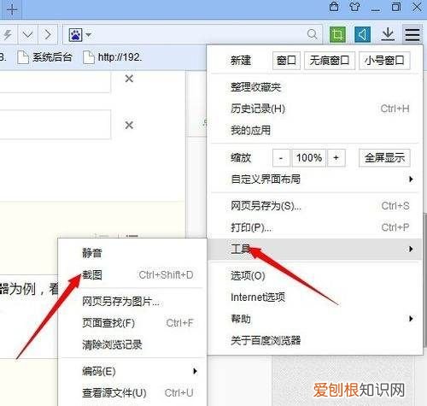Open Internet选项 menu item
The width and height of the screenshot is (427, 406).
(x=315, y=297)
